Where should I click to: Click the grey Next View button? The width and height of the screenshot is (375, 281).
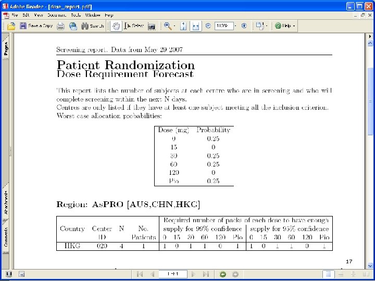tap(235, 274)
